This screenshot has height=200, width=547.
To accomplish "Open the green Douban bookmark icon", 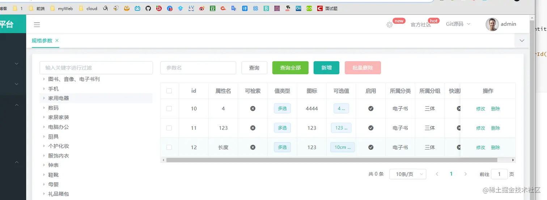I will pos(213,8).
